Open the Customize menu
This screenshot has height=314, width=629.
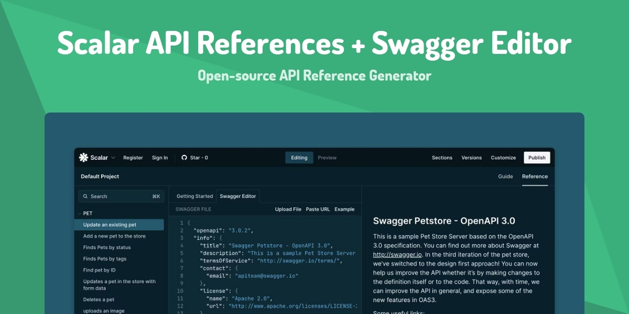[503, 158]
